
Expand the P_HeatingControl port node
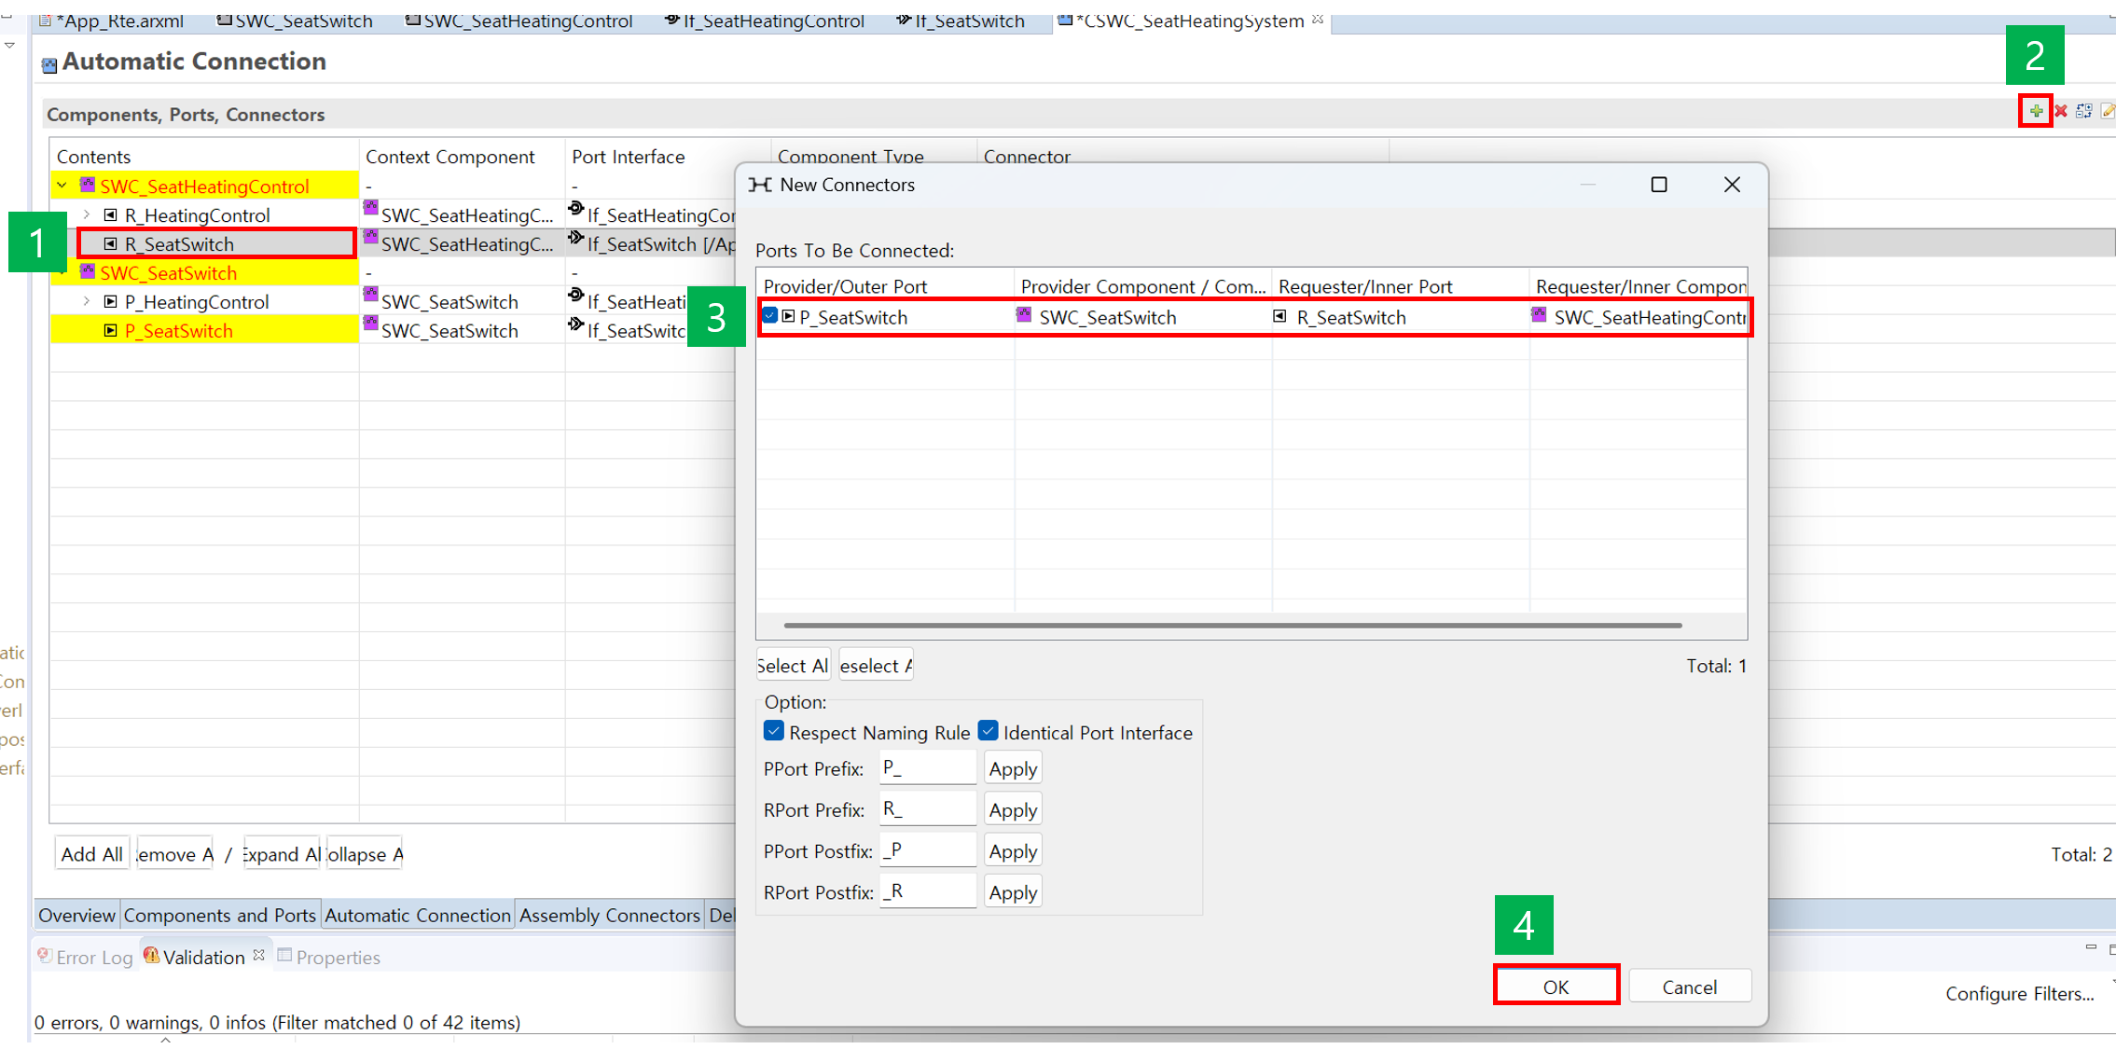point(87,302)
